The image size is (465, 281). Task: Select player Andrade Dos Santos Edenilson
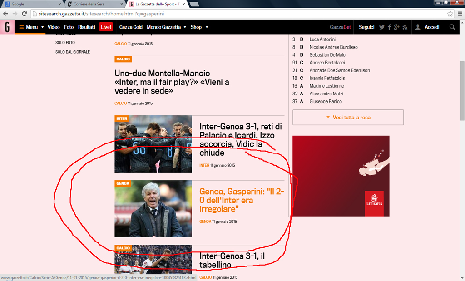coord(340,70)
